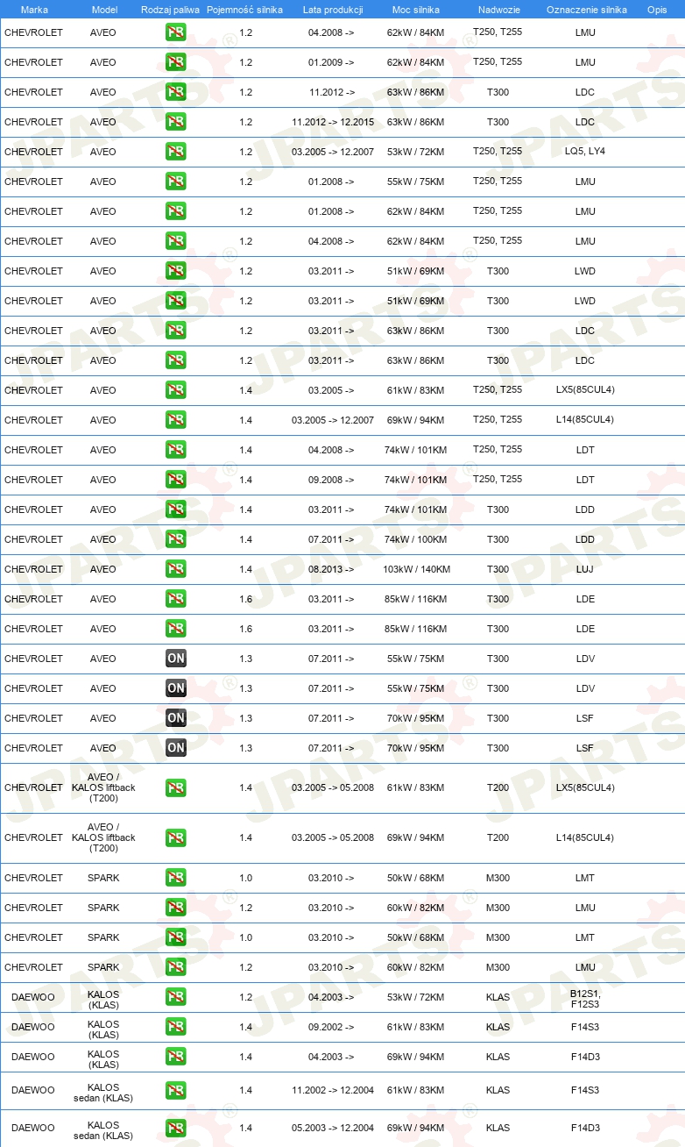Select the LUJ engine code cell
685x1147 pixels.
tap(585, 569)
